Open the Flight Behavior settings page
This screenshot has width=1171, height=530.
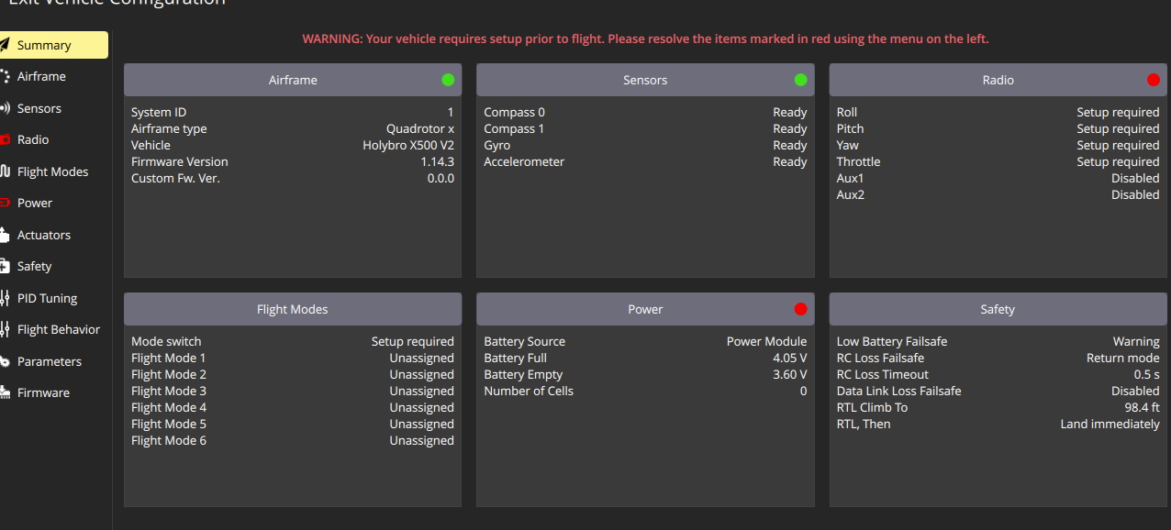(x=58, y=329)
